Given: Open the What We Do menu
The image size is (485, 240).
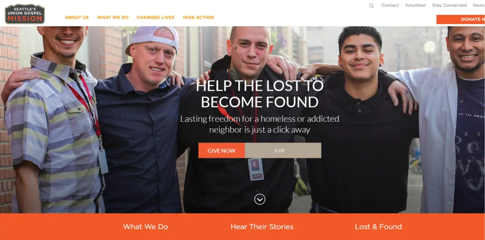Looking at the screenshot, I should pyautogui.click(x=113, y=17).
